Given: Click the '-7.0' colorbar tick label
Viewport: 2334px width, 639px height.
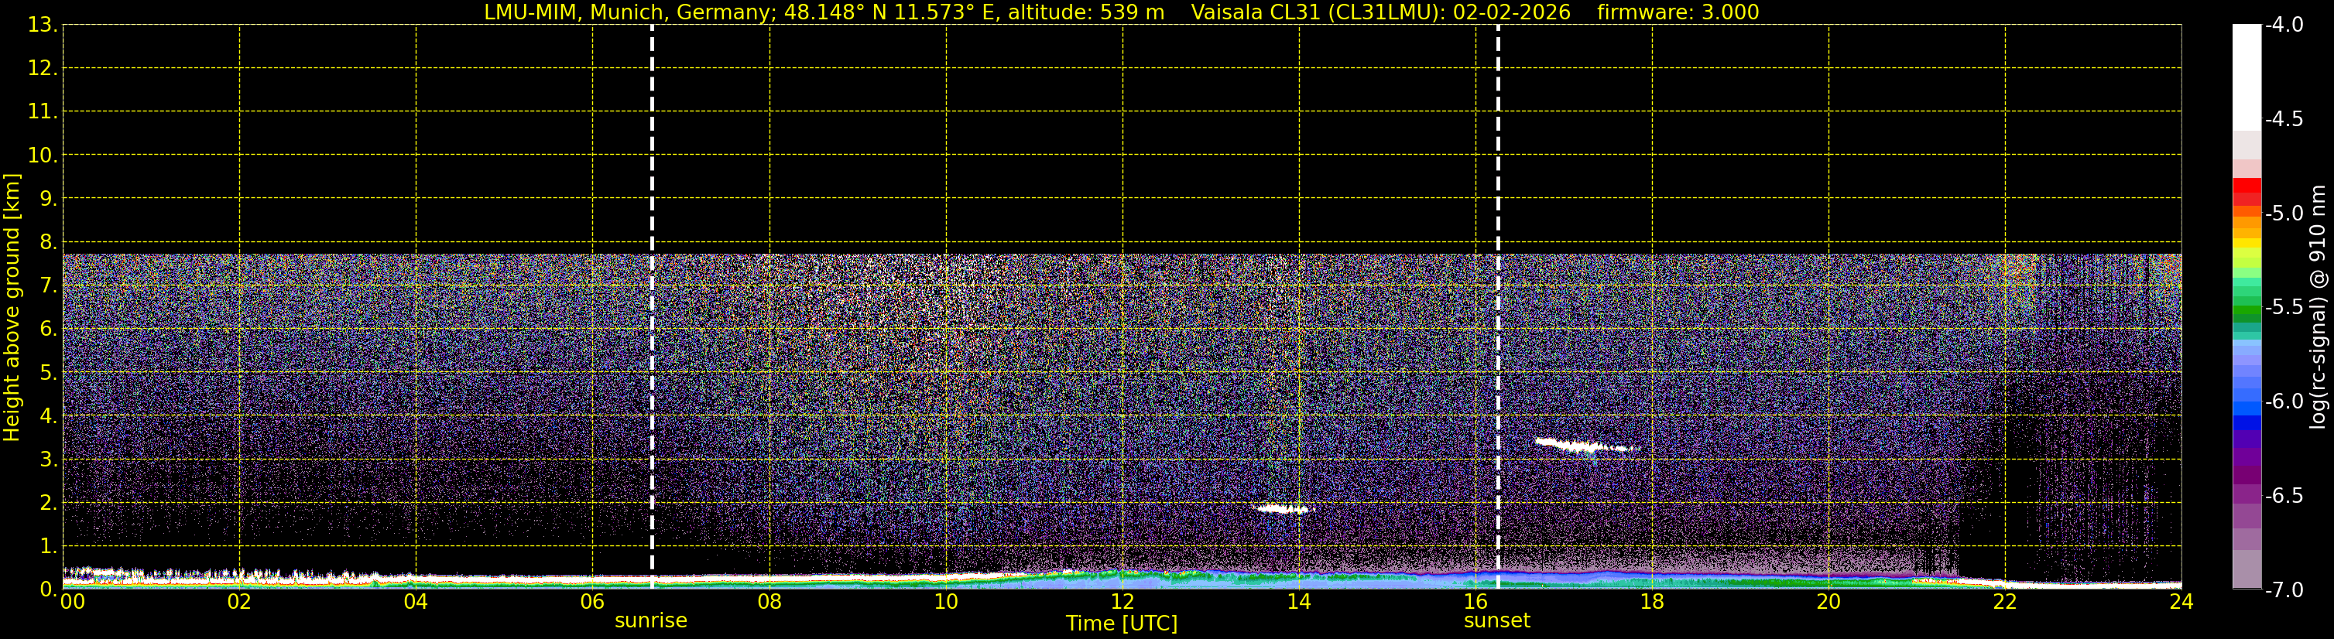Looking at the screenshot, I should pos(2284,590).
